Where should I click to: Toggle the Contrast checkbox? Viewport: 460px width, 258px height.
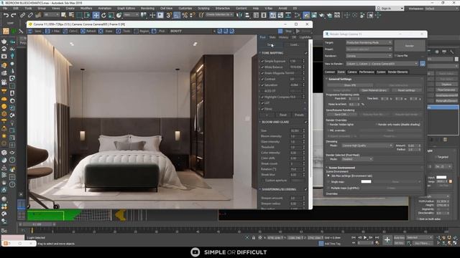coord(262,79)
